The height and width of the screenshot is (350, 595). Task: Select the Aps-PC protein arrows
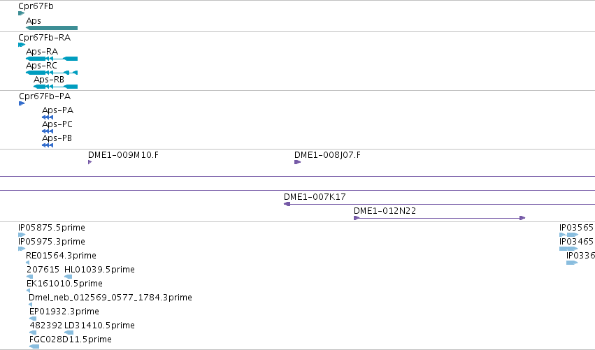[x=48, y=131]
